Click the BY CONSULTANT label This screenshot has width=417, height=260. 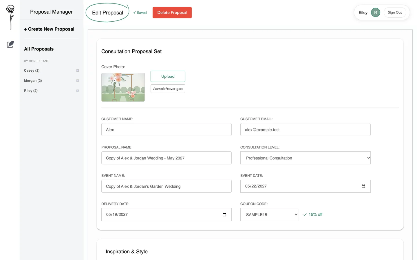click(36, 61)
